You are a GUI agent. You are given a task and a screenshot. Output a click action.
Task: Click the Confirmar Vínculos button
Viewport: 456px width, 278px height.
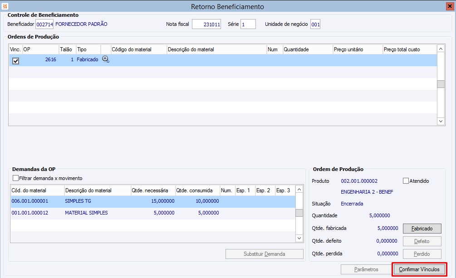point(419,269)
